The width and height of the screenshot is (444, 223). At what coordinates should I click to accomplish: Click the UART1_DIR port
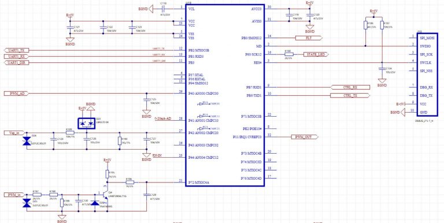click(16, 62)
